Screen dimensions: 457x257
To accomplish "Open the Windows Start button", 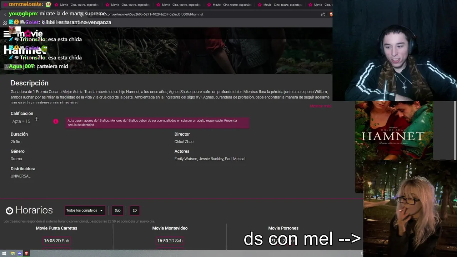I will [x=4, y=253].
